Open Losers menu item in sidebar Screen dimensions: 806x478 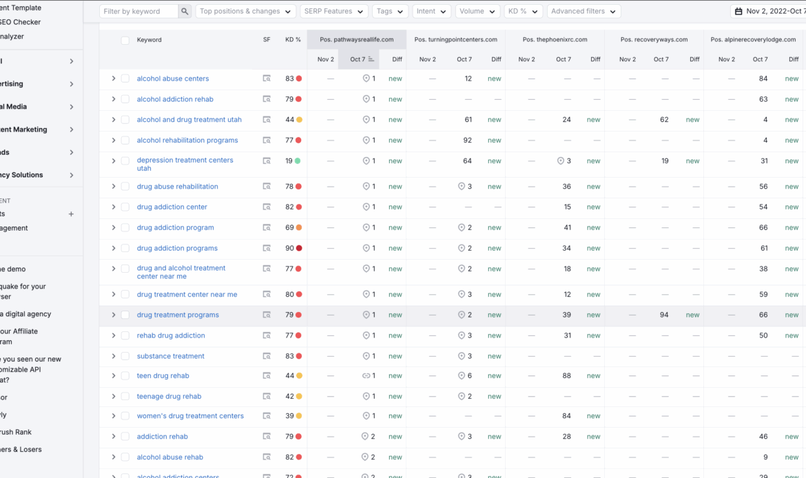(21, 450)
